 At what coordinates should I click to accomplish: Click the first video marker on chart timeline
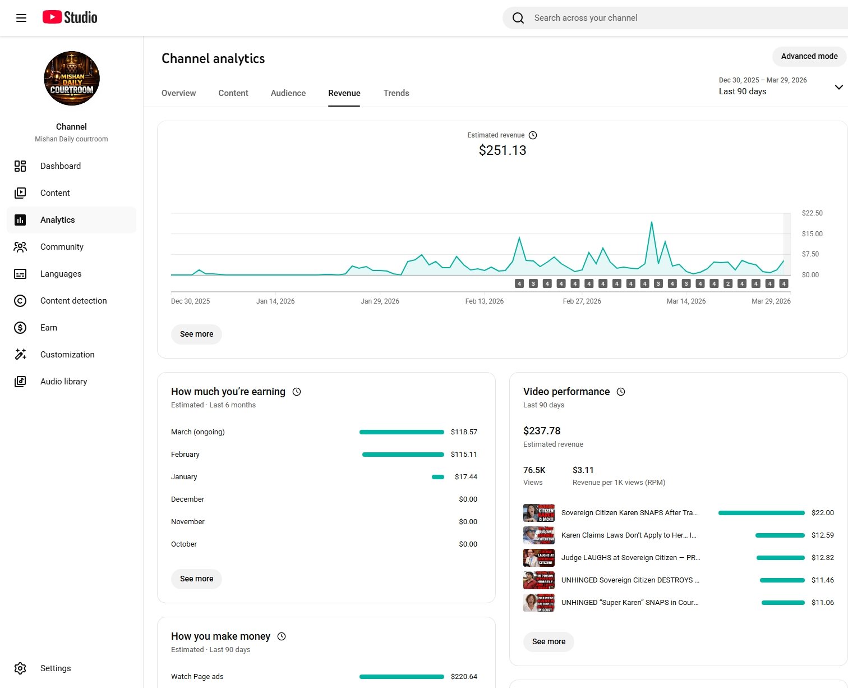click(519, 283)
